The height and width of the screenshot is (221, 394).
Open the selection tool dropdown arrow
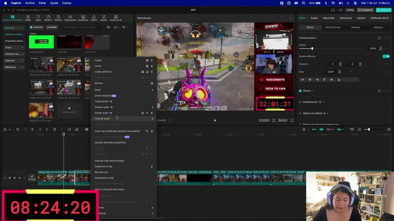pos(10,130)
